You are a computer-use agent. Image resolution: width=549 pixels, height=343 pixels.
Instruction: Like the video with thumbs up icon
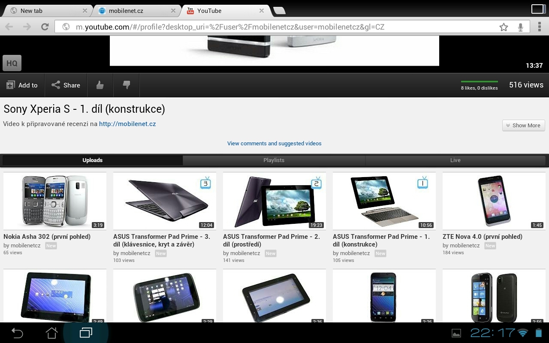pos(100,85)
